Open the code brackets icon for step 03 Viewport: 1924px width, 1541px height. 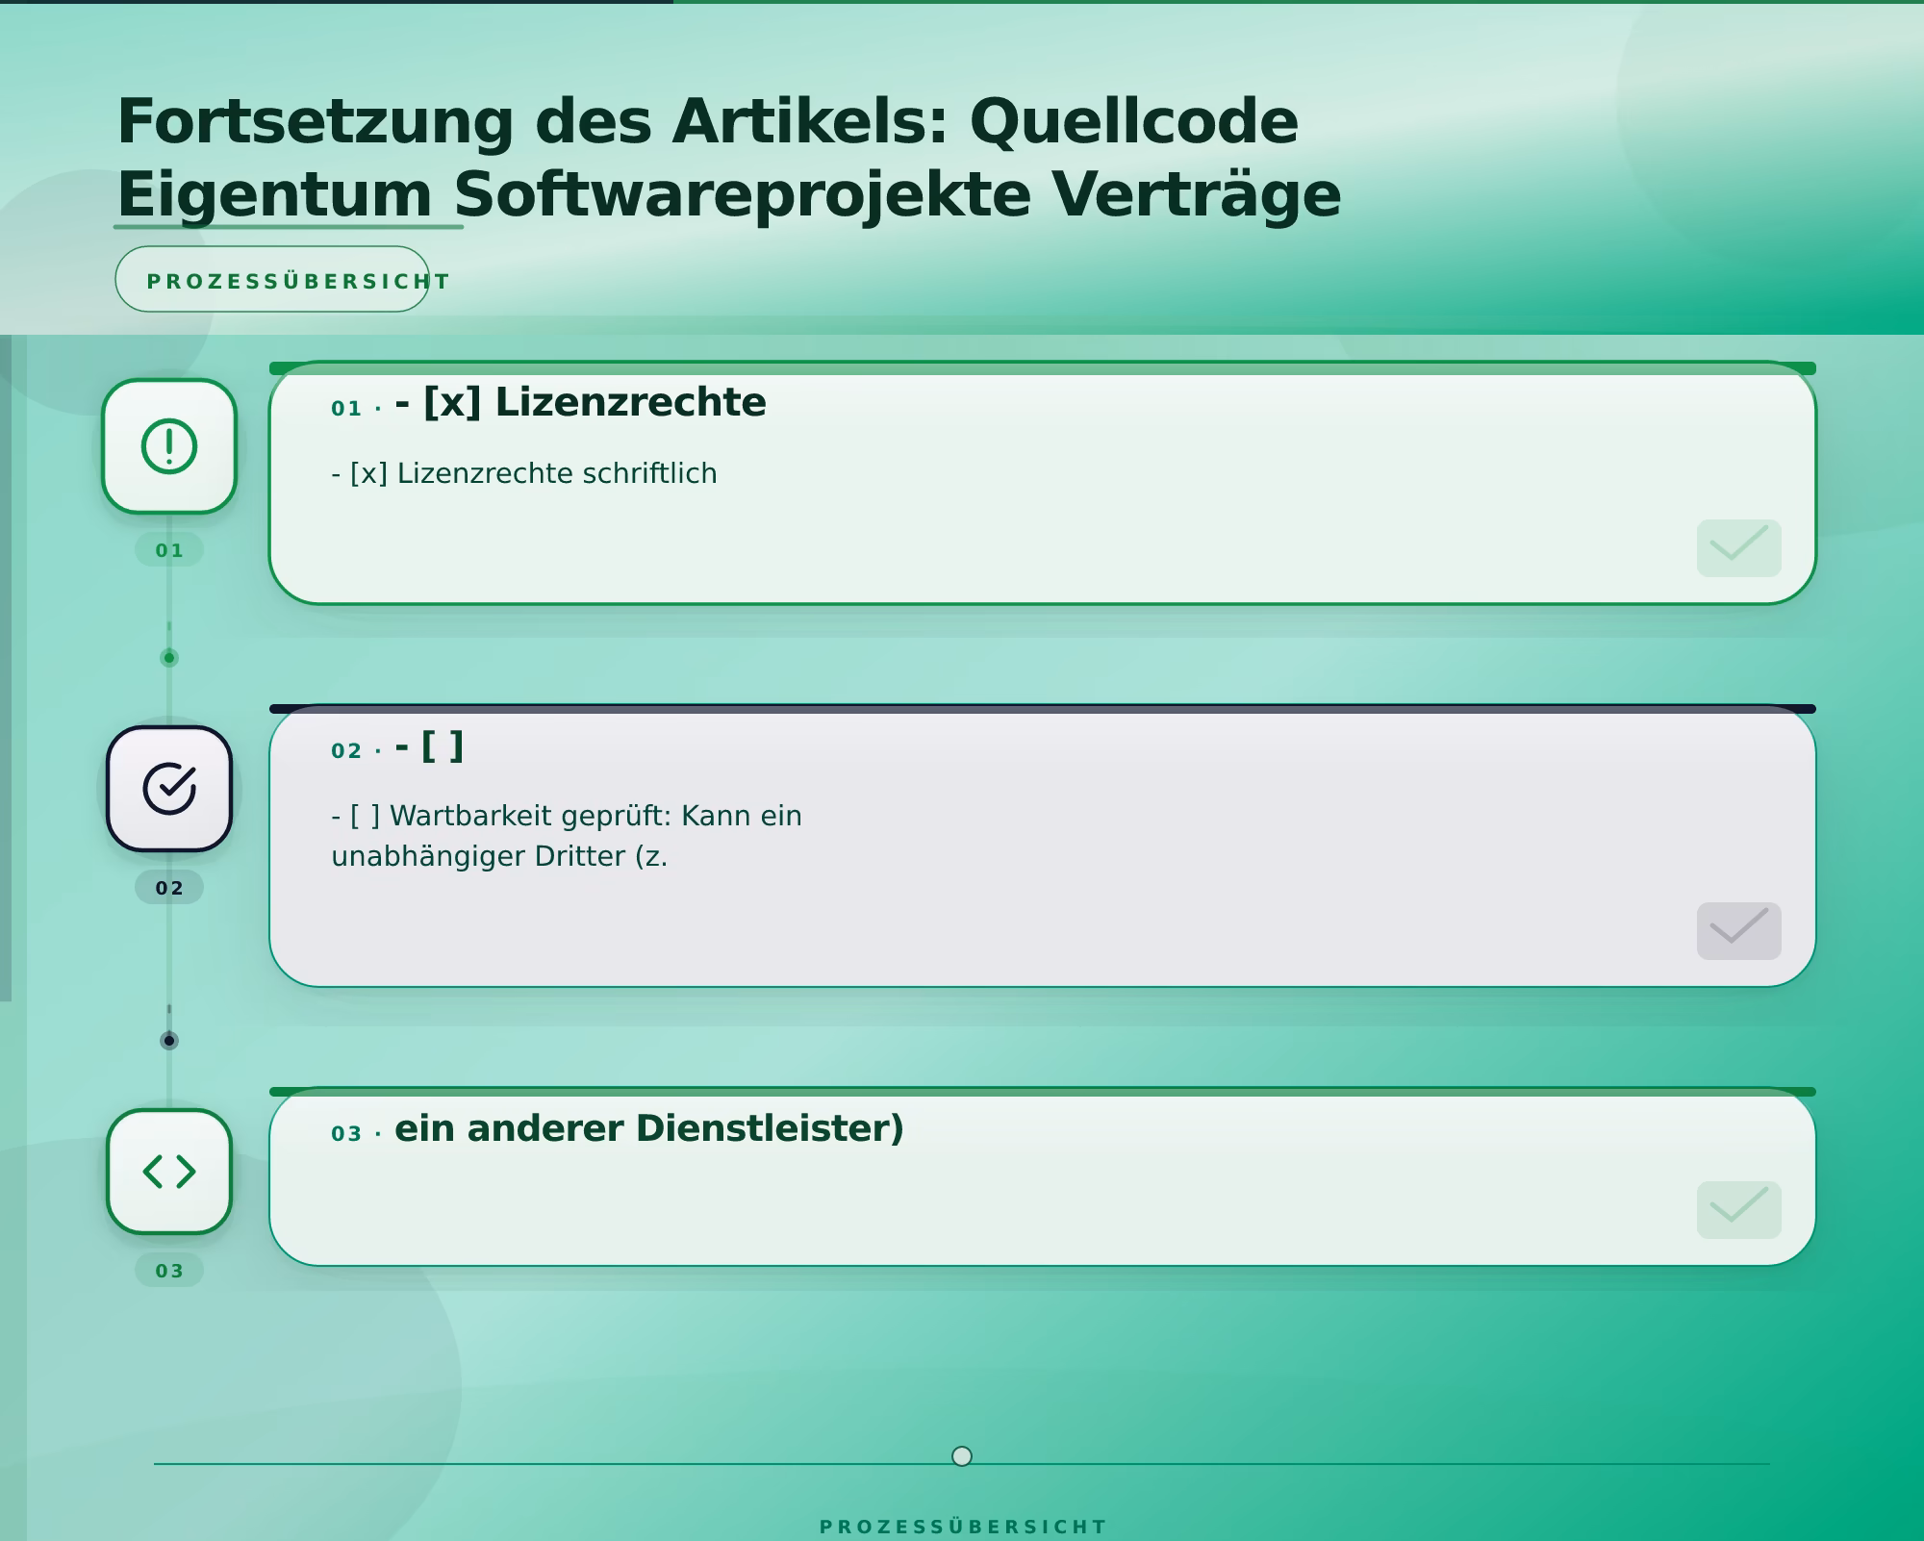[x=169, y=1172]
